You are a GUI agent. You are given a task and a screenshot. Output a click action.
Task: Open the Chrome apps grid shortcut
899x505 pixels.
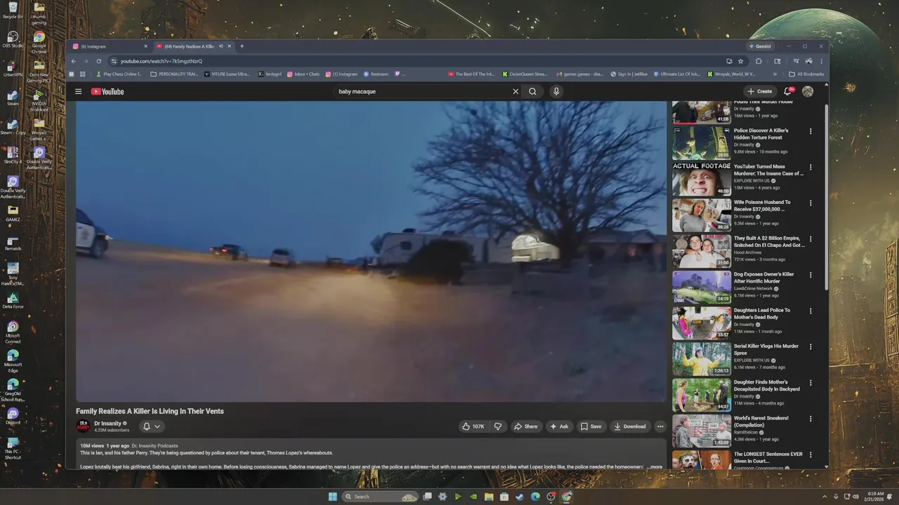point(82,74)
